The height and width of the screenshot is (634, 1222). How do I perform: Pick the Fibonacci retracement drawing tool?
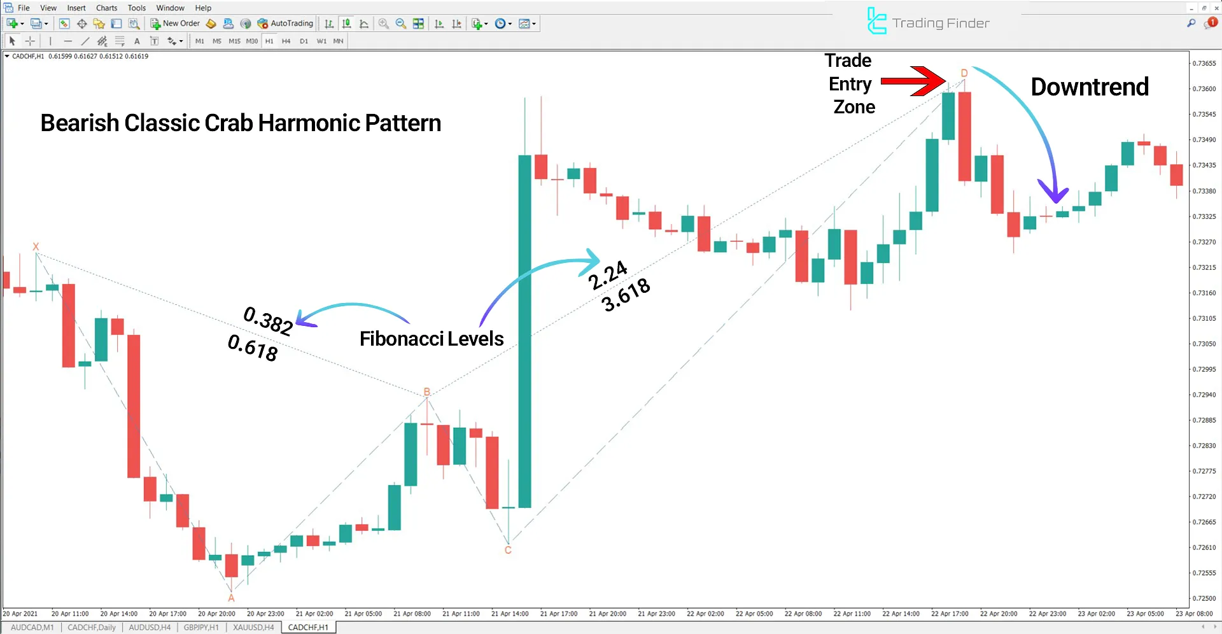pos(118,41)
